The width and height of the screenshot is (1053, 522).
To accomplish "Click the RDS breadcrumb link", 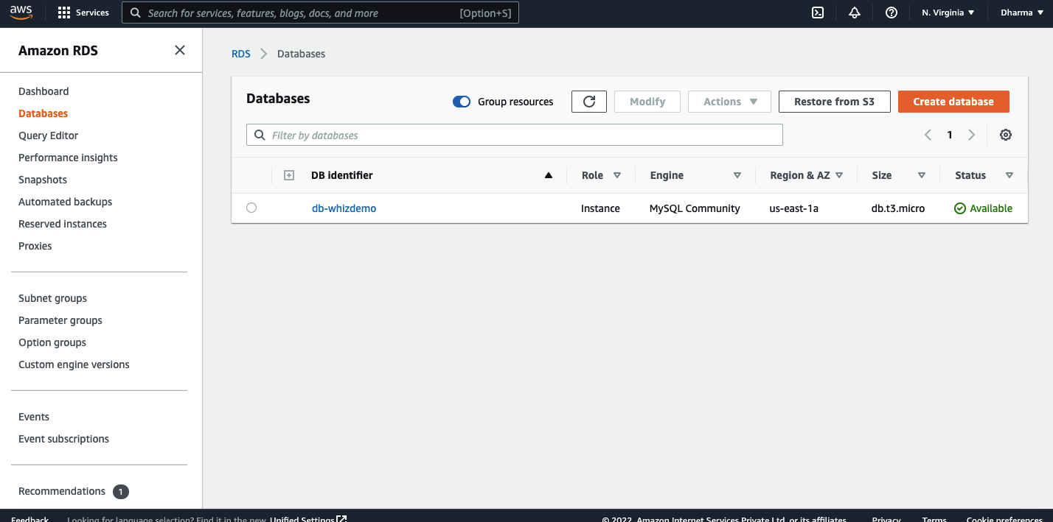I will [x=241, y=54].
